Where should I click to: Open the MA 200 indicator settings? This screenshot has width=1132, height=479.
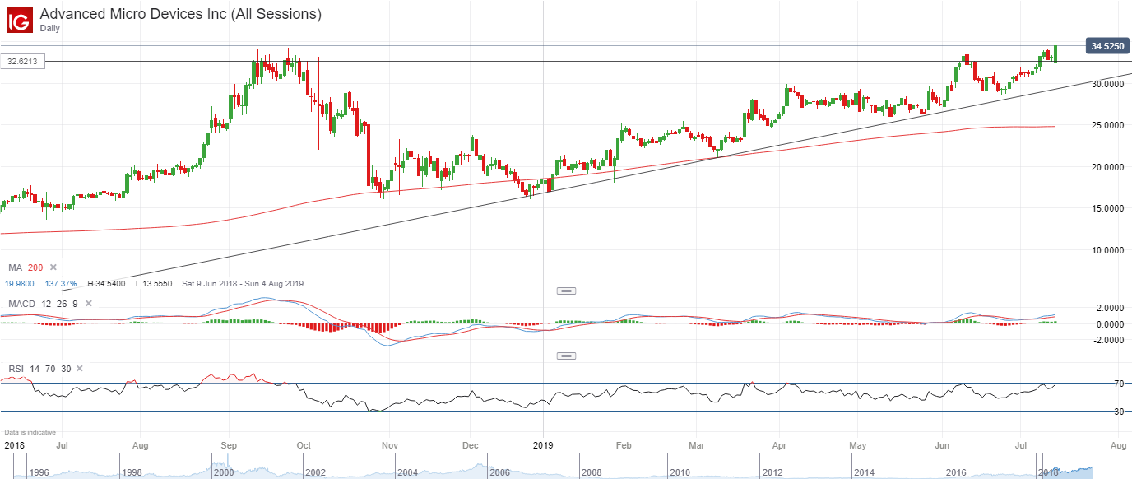(26, 267)
